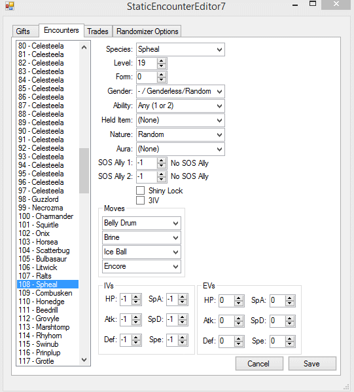The height and width of the screenshot is (392, 354).
Task: Select 98 - Guzzlord in the list
Action: [48, 199]
